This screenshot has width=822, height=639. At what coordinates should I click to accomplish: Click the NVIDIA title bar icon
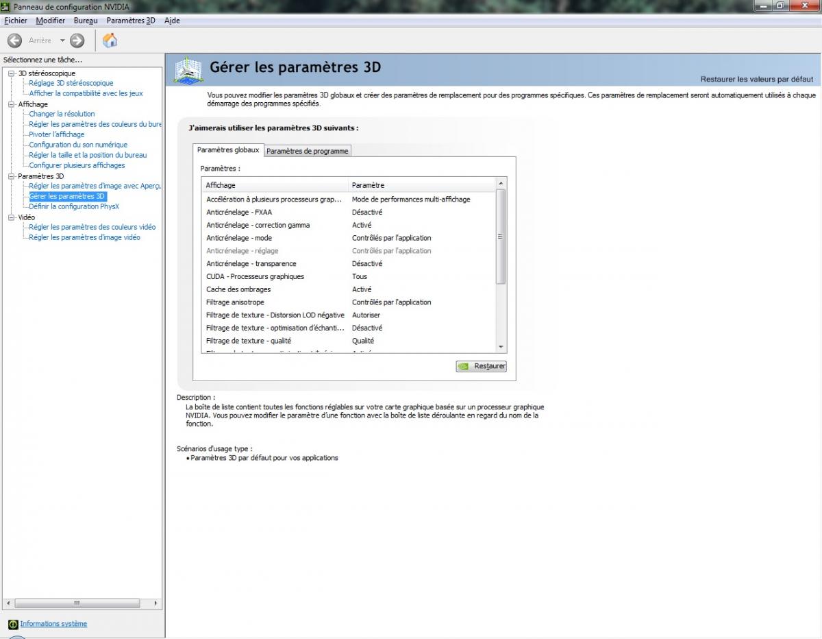click(x=6, y=6)
